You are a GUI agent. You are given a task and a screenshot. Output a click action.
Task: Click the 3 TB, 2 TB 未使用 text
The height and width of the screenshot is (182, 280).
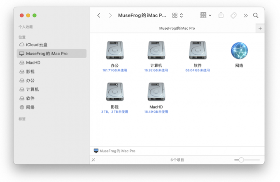coord(114,112)
